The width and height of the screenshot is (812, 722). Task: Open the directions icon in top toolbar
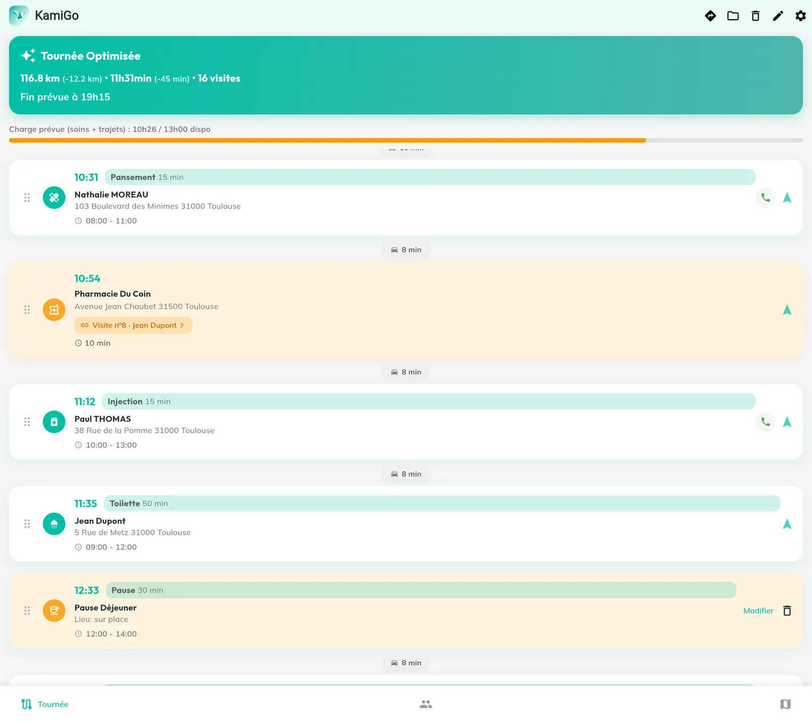click(x=710, y=16)
